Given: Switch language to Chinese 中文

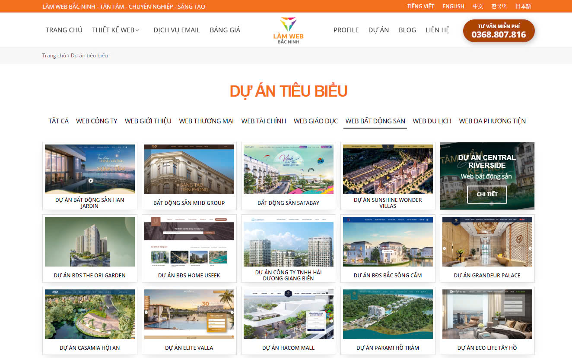Looking at the screenshot, I should [478, 6].
